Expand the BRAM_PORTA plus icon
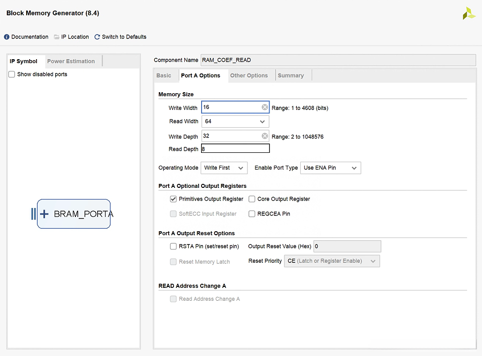 click(x=44, y=214)
